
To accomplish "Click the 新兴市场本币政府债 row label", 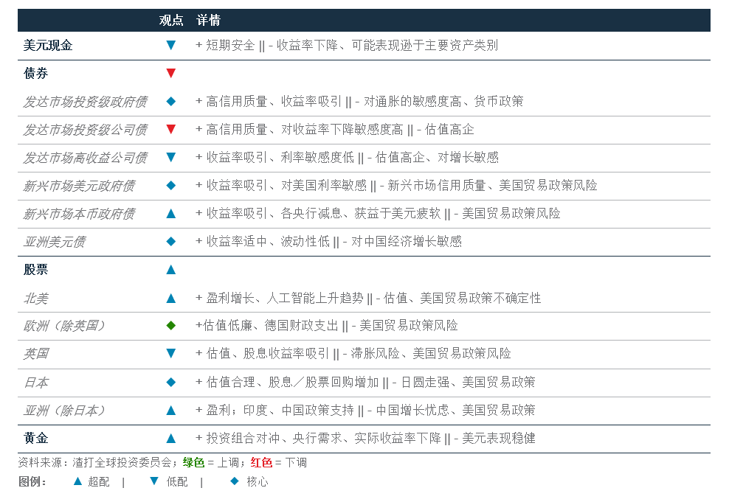I will 78,214.
